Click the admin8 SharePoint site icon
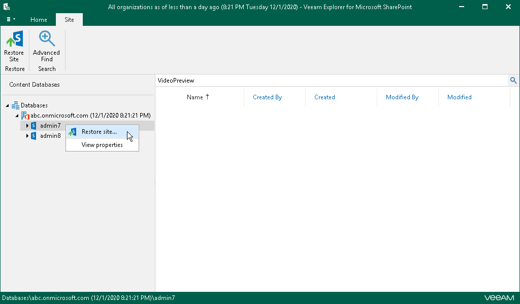Viewport: 520px width, 304px height. (x=34, y=136)
